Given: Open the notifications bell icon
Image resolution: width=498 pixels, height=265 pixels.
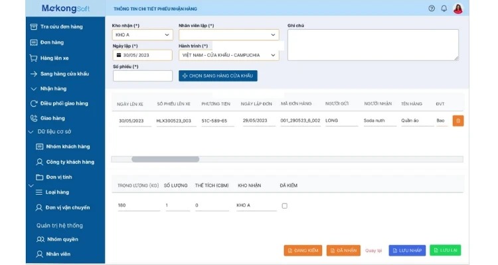Looking at the screenshot, I should tap(444, 9).
